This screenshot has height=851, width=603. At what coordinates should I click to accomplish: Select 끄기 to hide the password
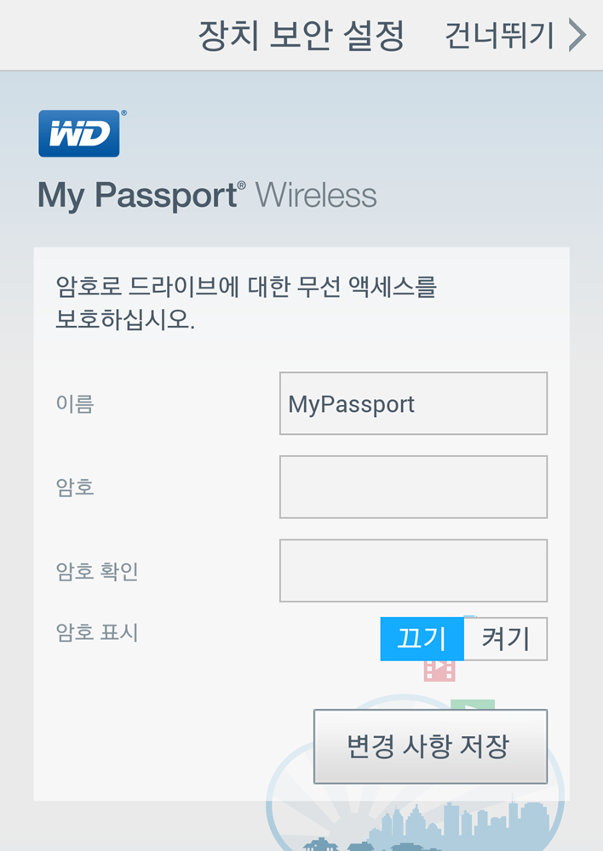pos(422,639)
